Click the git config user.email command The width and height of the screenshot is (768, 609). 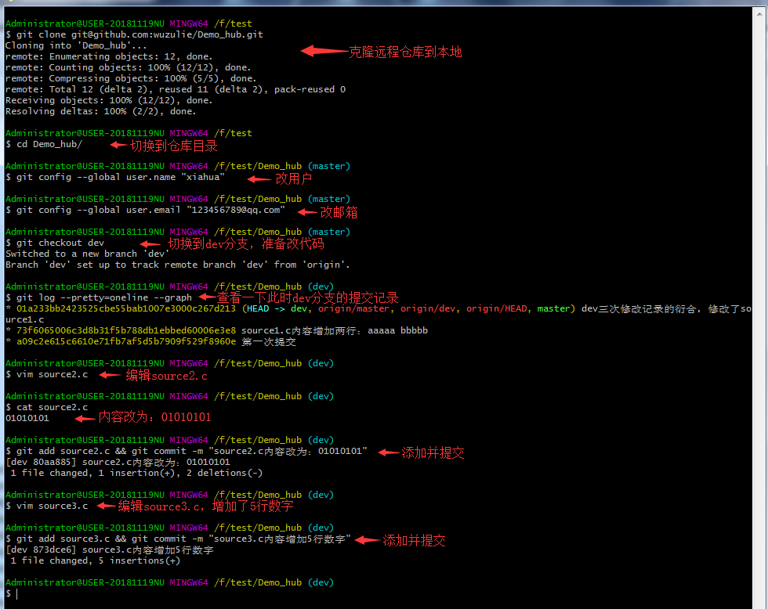click(x=150, y=210)
